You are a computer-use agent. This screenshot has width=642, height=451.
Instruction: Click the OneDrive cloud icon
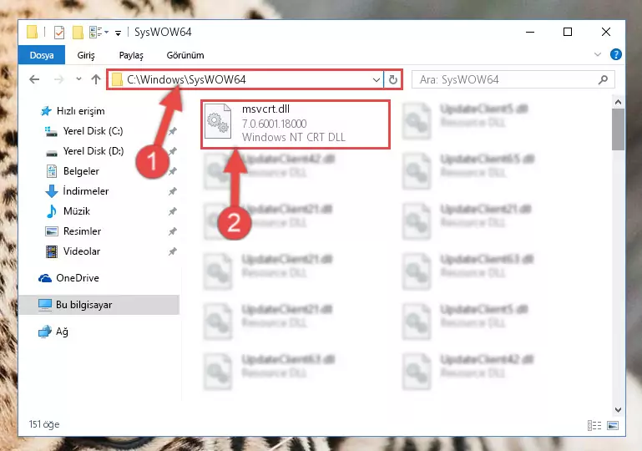click(x=45, y=278)
